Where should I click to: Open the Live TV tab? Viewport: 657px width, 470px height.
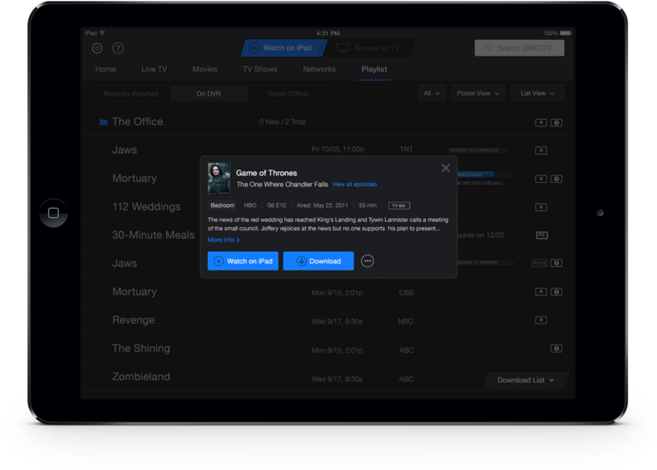click(x=154, y=69)
